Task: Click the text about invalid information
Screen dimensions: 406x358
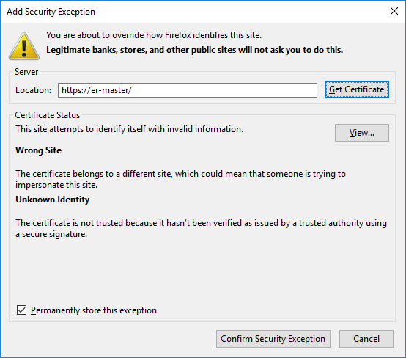Action: (x=130, y=129)
